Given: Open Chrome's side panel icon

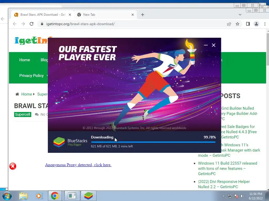Looking at the screenshot, I should click(x=248, y=24).
